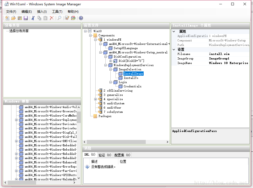Viewport: 253px width, 188px height.
Task: Collapse the WindowsDeploymentServices node
Action: pyautogui.click(x=105, y=65)
